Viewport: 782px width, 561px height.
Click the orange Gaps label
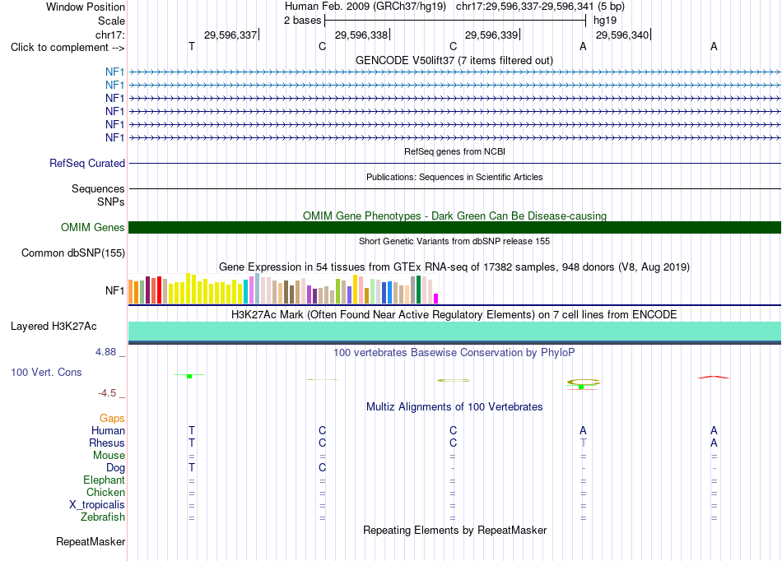(x=112, y=419)
